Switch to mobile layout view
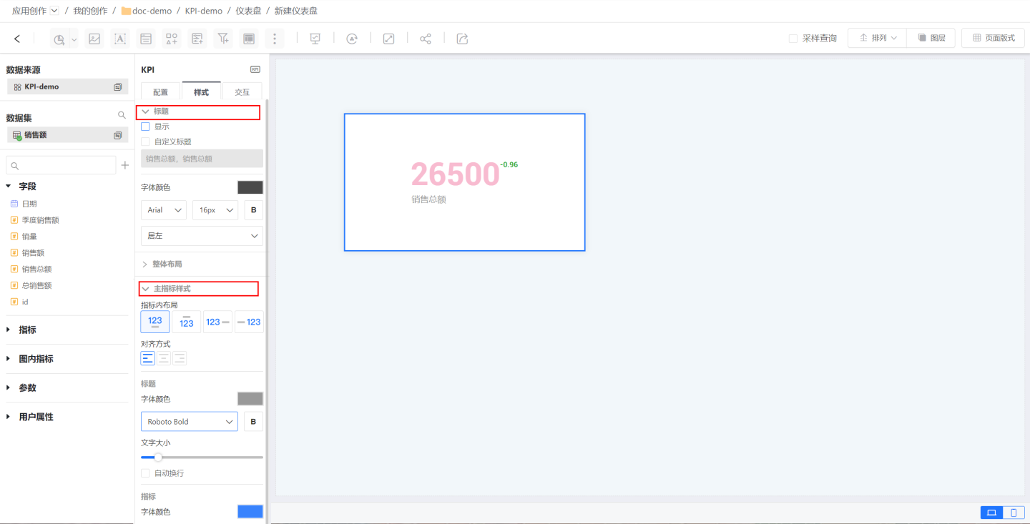1030x524 pixels. coord(1014,513)
